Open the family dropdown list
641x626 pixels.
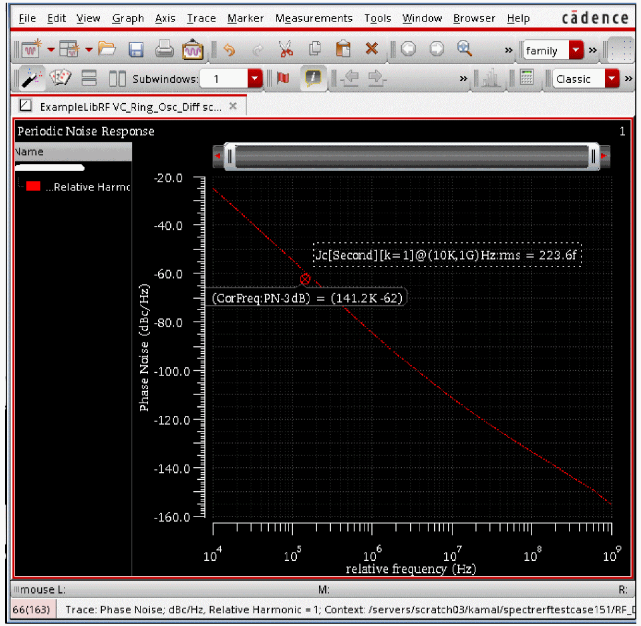(575, 50)
